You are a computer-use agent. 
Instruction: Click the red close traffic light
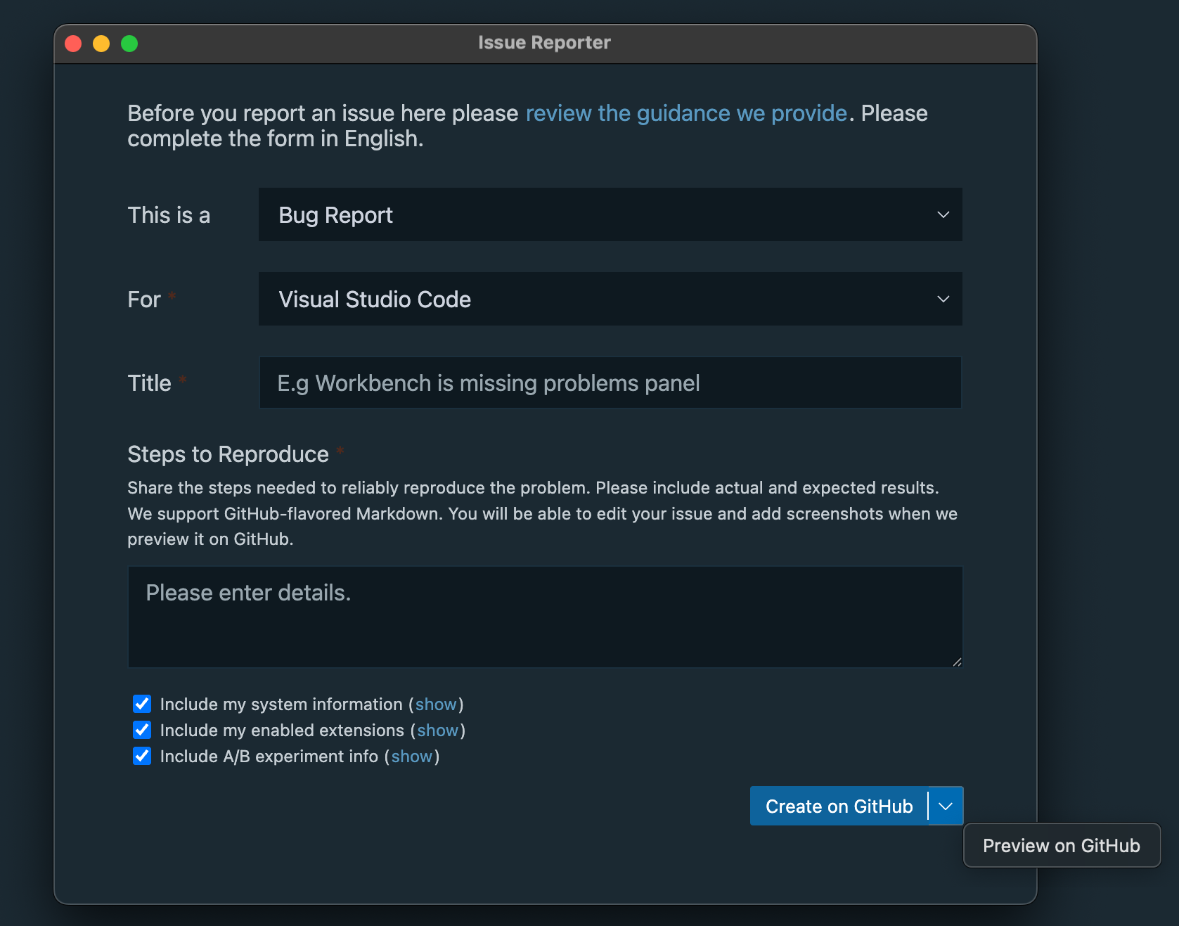73,43
